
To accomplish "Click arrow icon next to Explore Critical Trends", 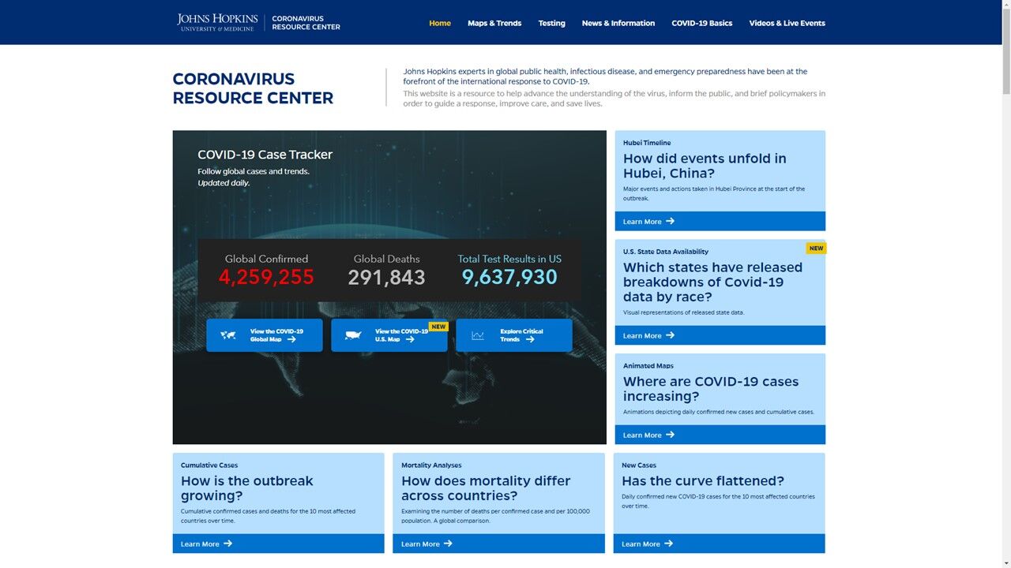I will tap(530, 339).
